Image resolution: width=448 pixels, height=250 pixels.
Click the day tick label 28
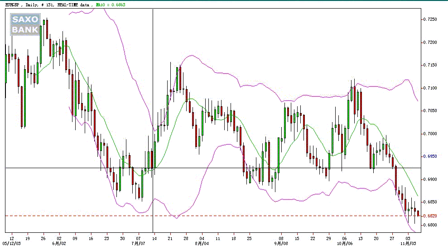click(186, 239)
